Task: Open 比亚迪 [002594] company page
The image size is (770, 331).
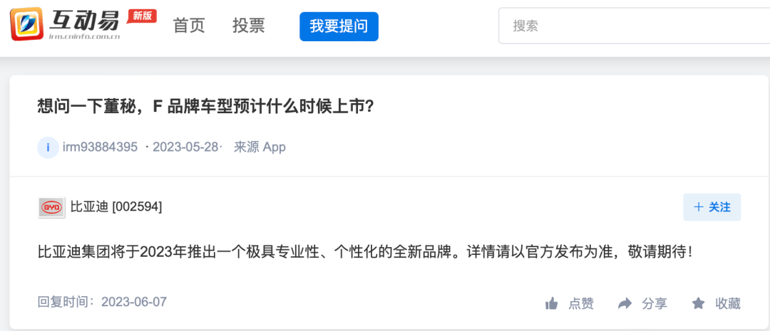Action: point(116,207)
